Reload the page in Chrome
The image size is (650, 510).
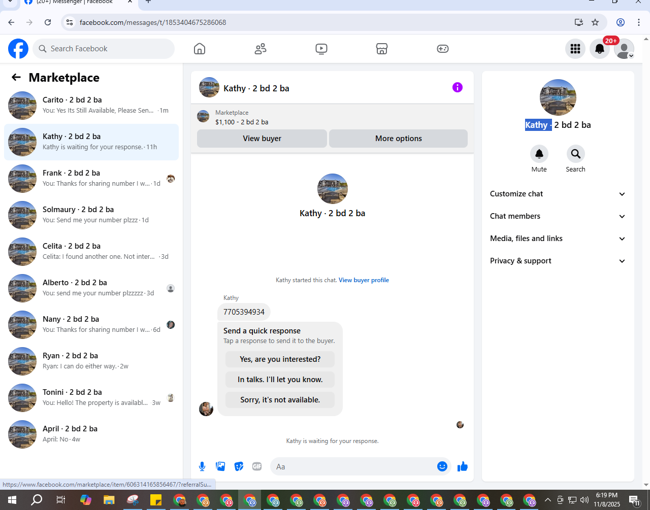(x=48, y=22)
